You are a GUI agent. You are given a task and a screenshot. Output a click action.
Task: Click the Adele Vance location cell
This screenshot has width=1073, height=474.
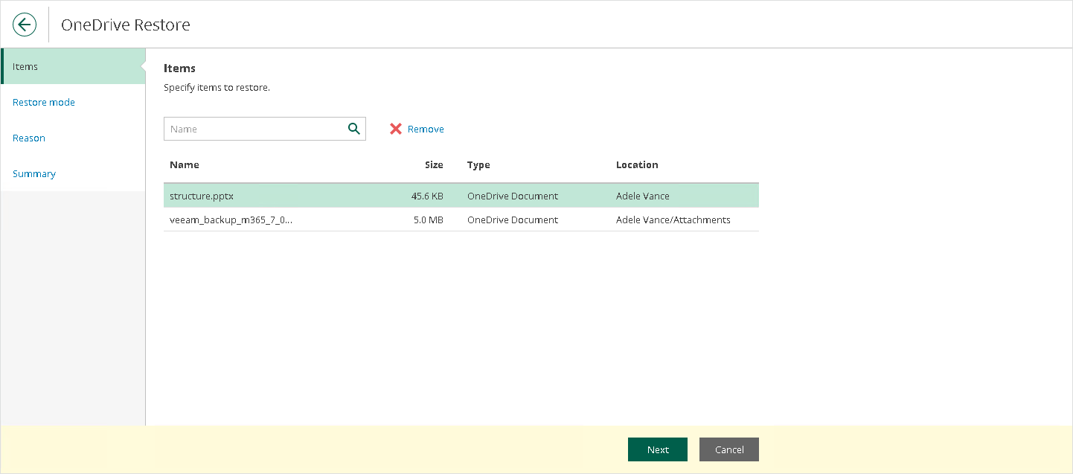[643, 196]
